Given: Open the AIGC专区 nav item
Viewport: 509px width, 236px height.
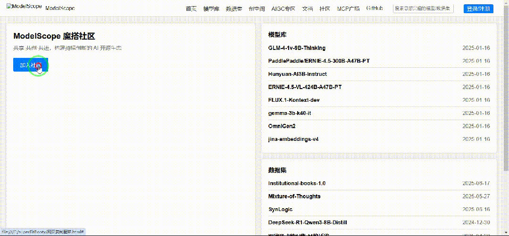Looking at the screenshot, I should click(x=284, y=9).
